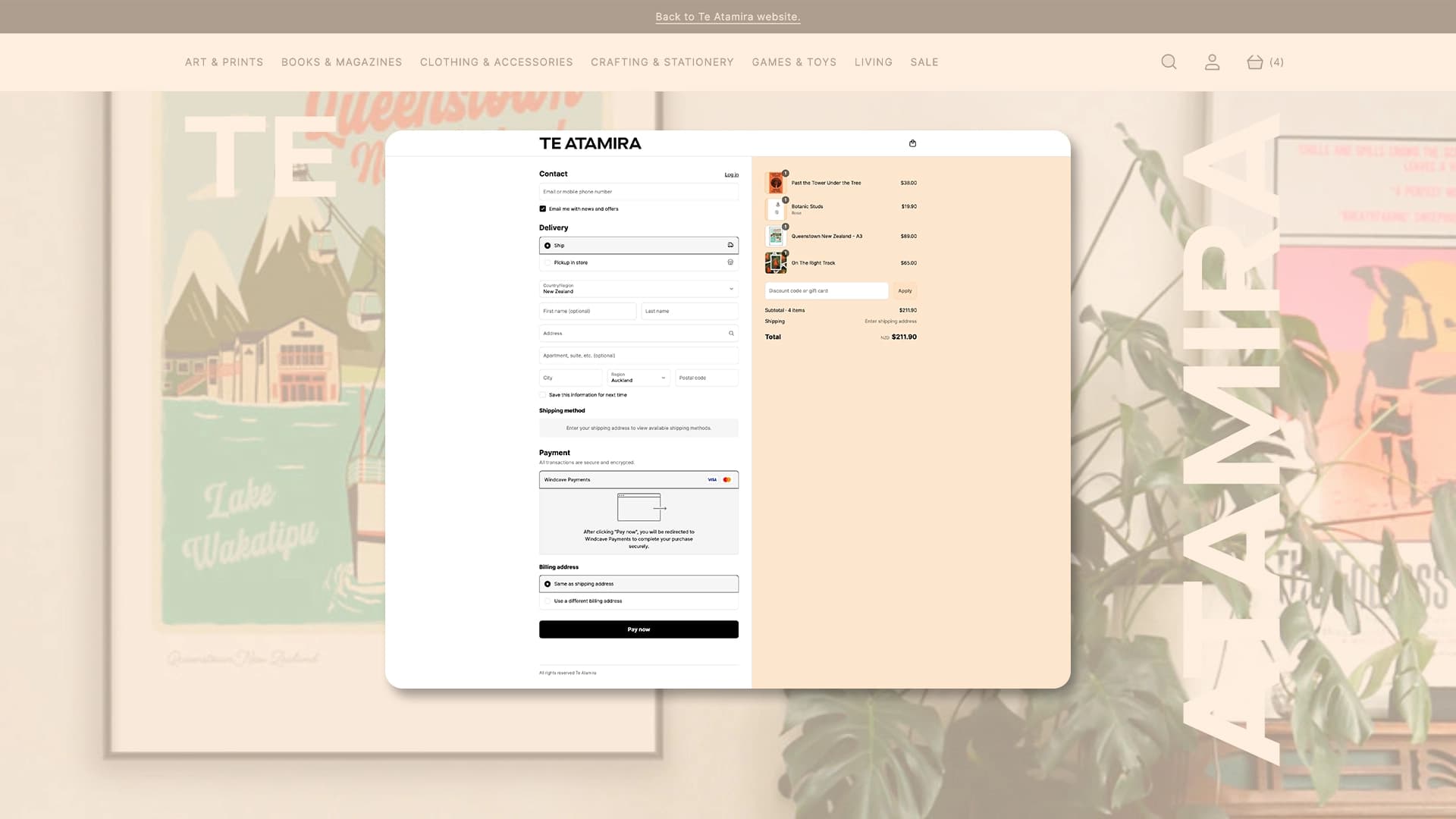
Task: Click the store icon in Pickup row
Action: (730, 262)
